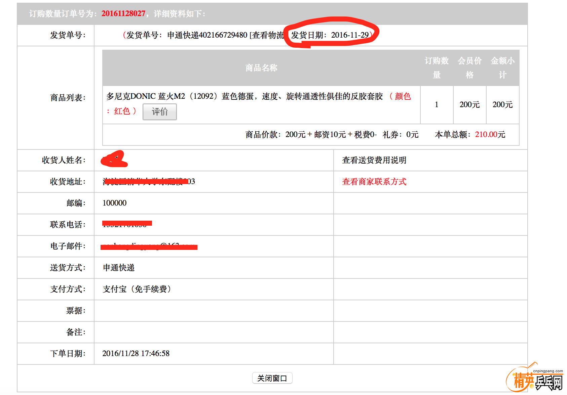
Task: Click the 商品名称 column header
Action: click(x=261, y=68)
